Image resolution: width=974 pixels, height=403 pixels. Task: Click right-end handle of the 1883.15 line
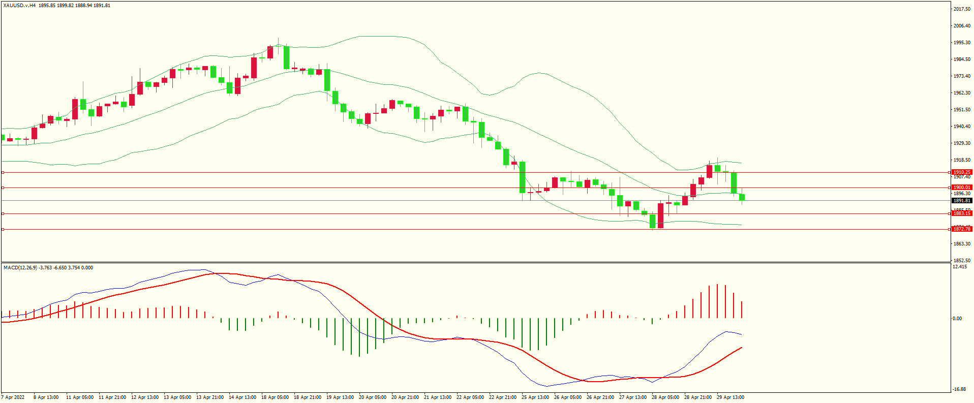pos(950,213)
